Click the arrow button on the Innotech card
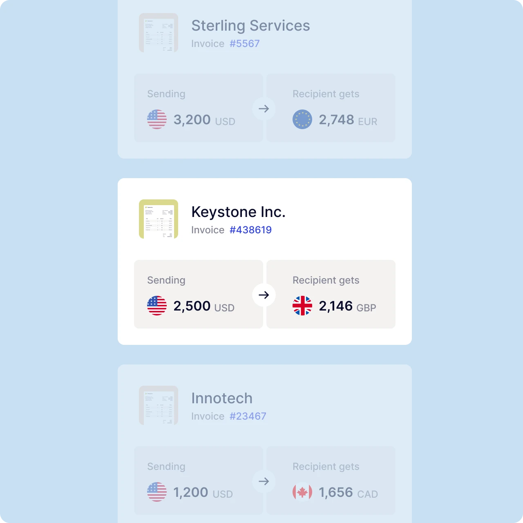 (264, 481)
